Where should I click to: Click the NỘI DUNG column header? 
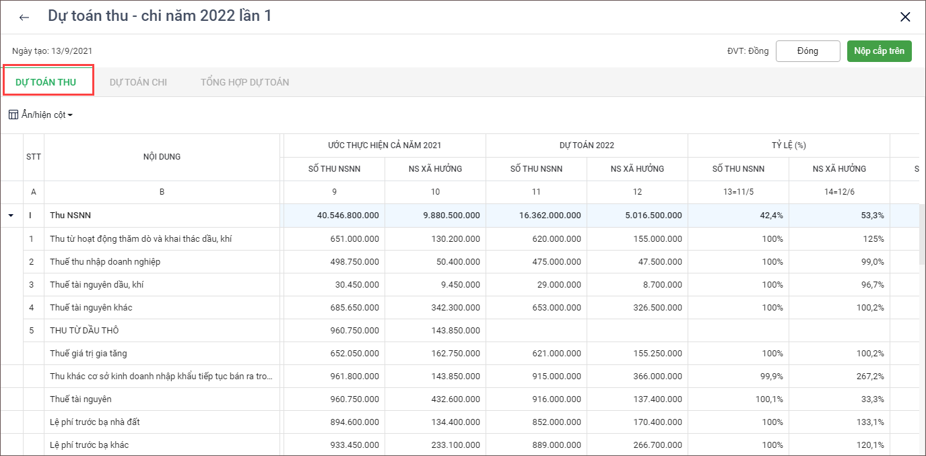162,157
